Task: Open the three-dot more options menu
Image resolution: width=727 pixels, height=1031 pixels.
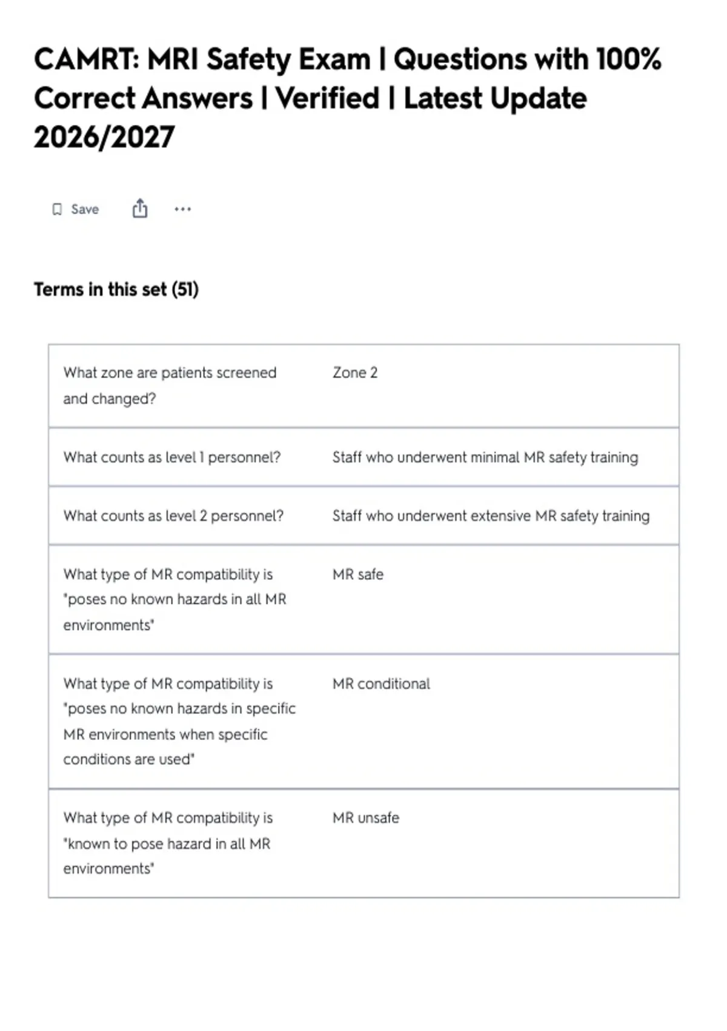Action: (182, 209)
